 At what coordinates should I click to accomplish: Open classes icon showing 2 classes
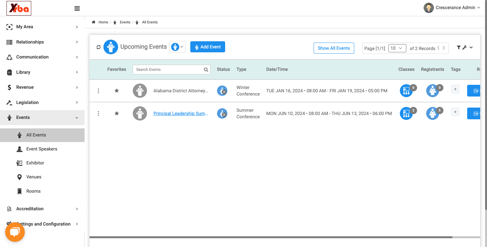click(x=406, y=113)
